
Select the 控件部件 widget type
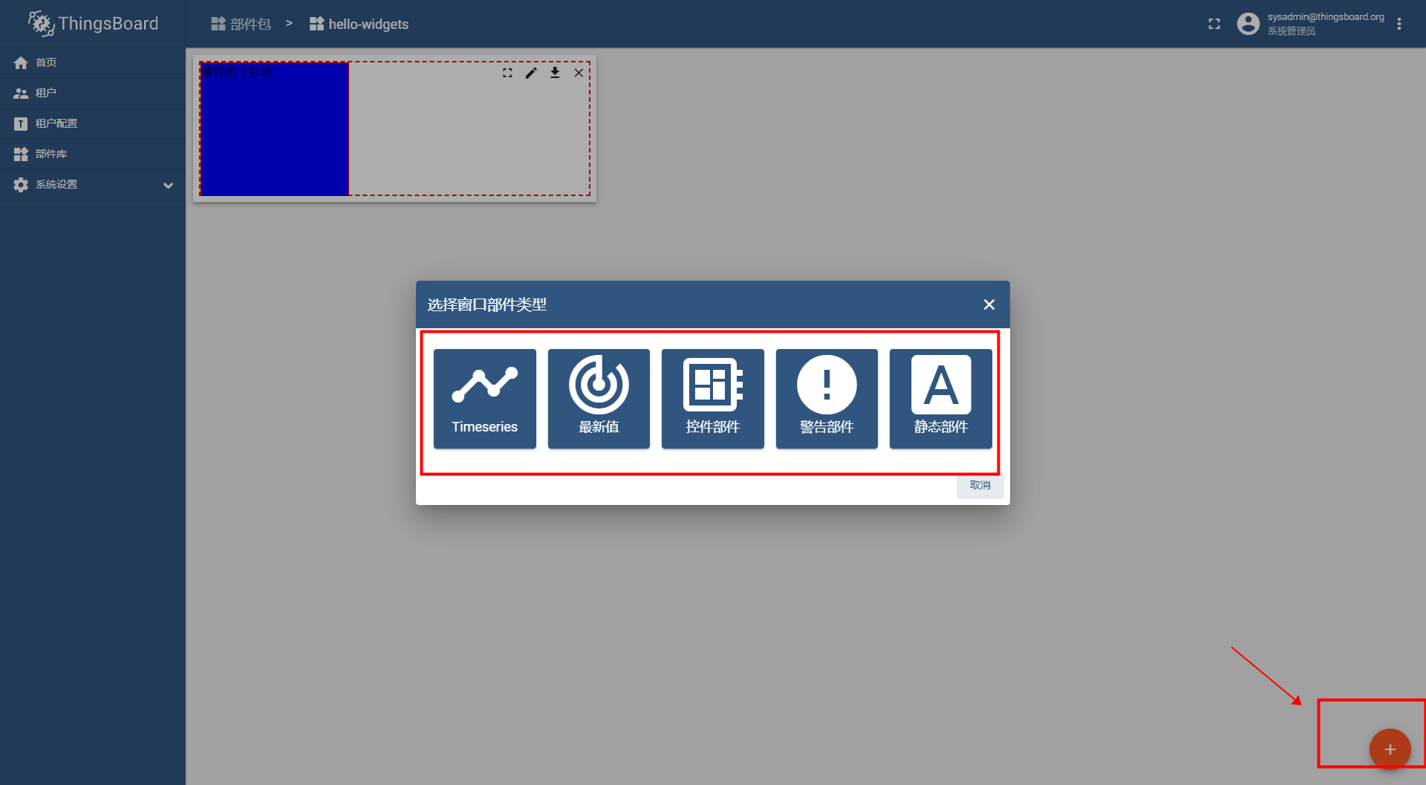coord(713,399)
